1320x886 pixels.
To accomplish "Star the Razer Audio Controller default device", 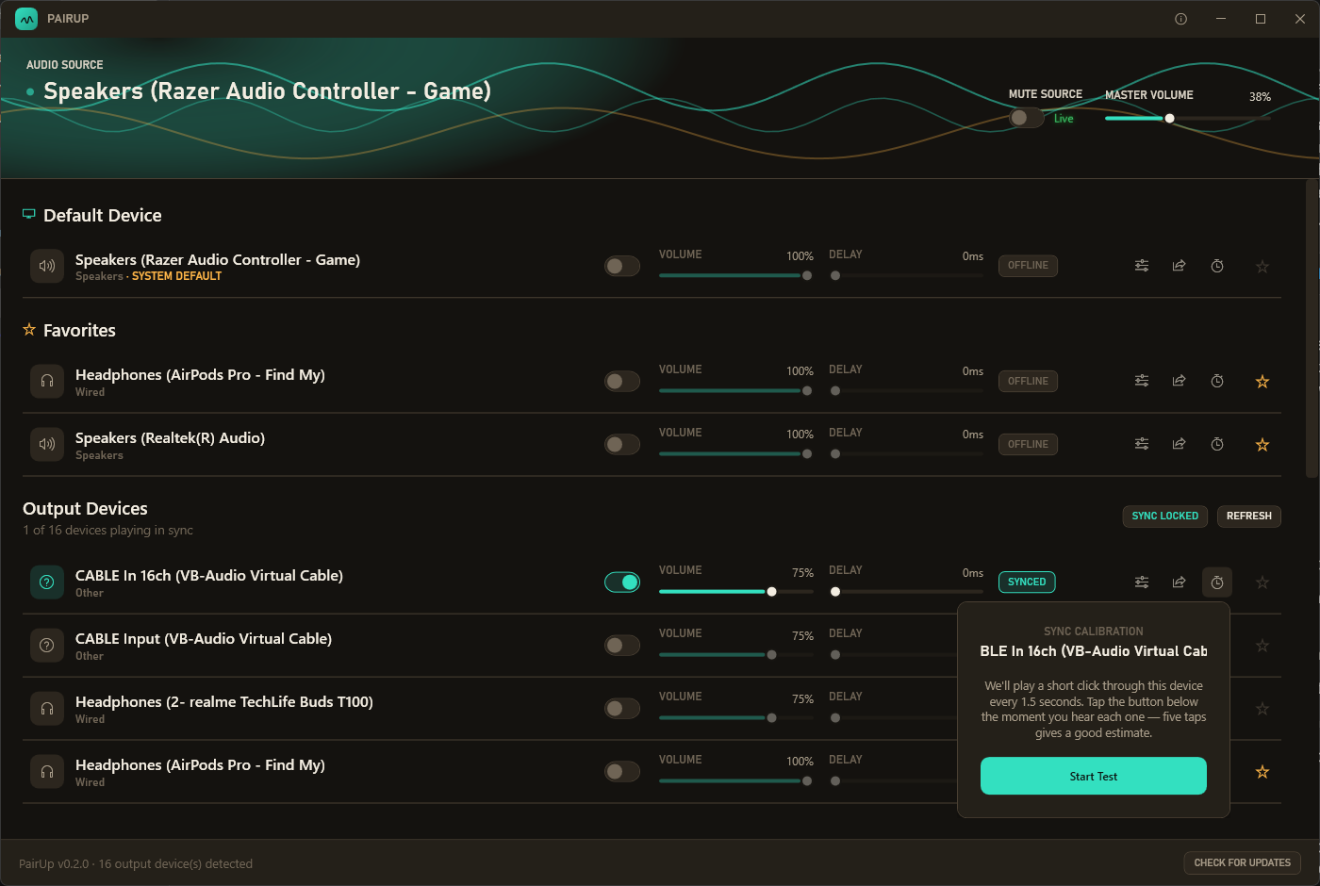I will pos(1262,267).
